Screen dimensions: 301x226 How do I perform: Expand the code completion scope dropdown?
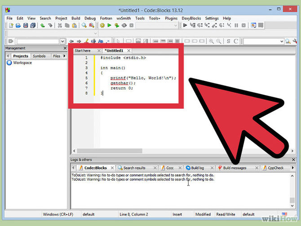point(96,33)
